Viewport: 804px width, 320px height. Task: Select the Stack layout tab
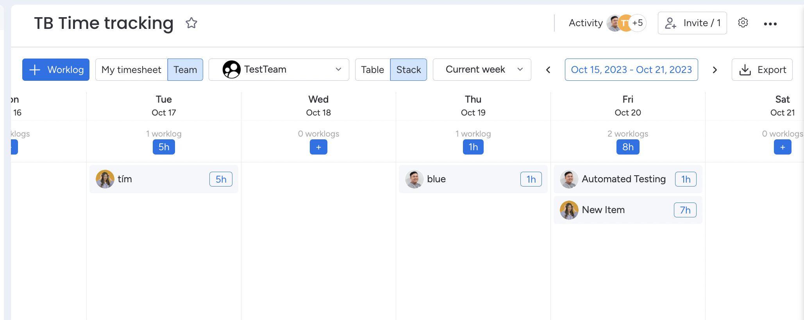pyautogui.click(x=408, y=70)
